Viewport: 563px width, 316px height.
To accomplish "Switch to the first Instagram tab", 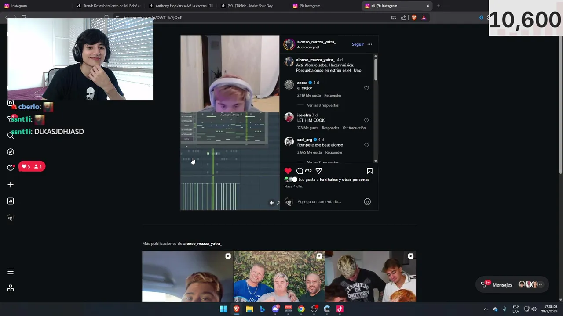I will pos(36,6).
